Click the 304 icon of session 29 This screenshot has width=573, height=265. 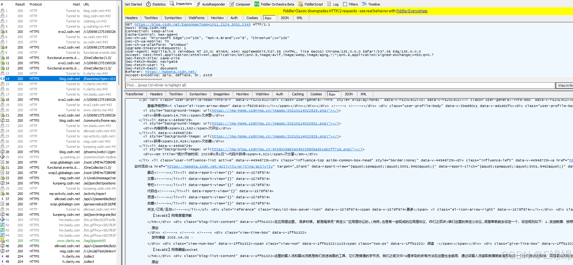point(2,157)
